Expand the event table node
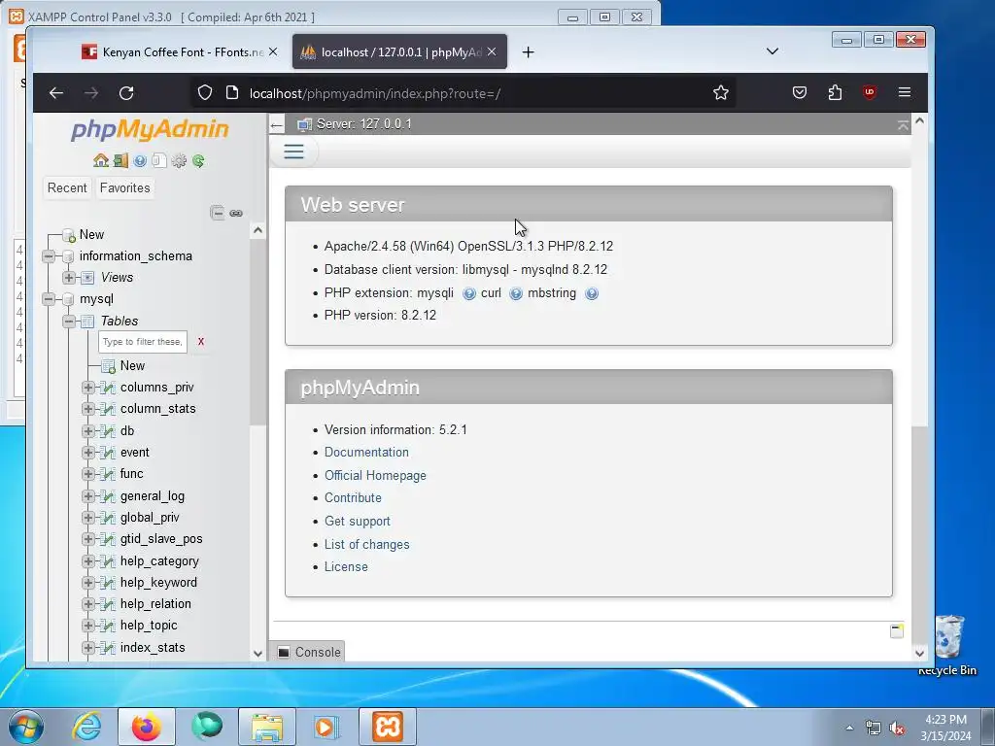 [88, 453]
